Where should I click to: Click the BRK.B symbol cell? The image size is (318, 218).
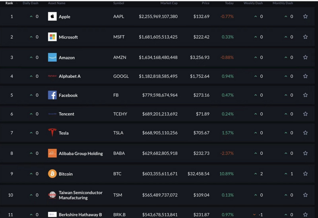coord(119,214)
